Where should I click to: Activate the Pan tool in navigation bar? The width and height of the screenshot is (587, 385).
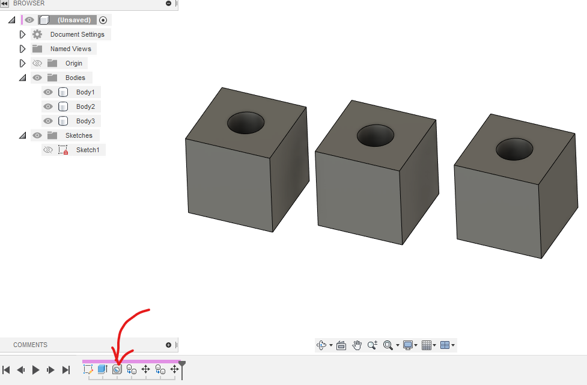click(x=357, y=345)
